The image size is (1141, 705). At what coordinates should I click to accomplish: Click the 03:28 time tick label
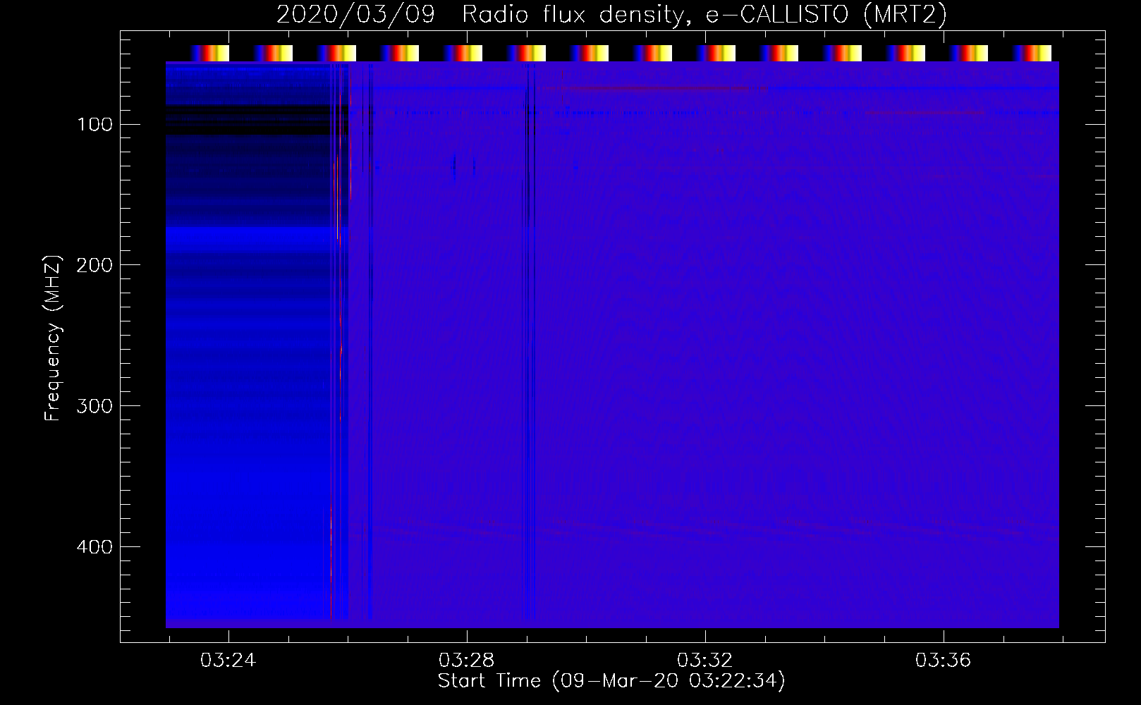click(467, 661)
